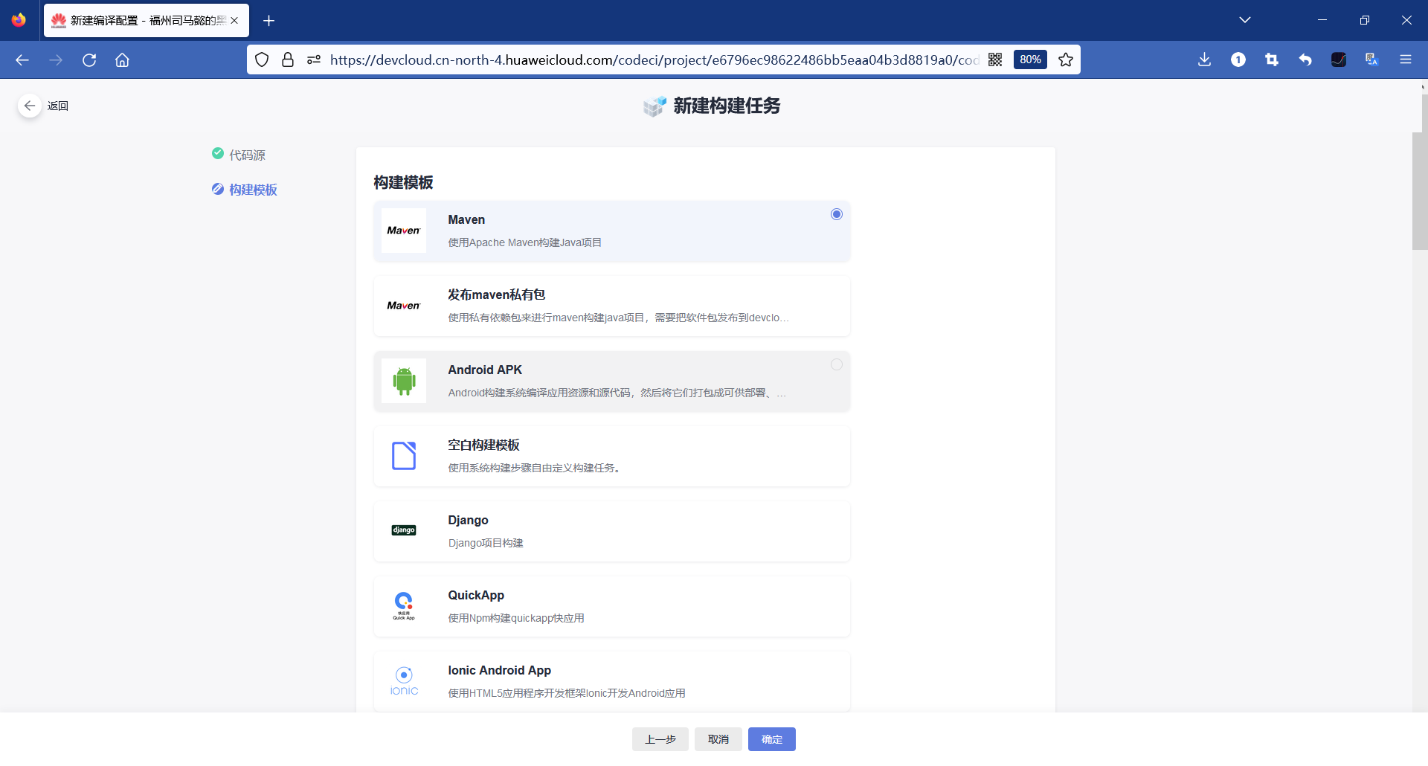1428x766 pixels.
Task: Click the Ionic logo icon
Action: [x=404, y=681]
